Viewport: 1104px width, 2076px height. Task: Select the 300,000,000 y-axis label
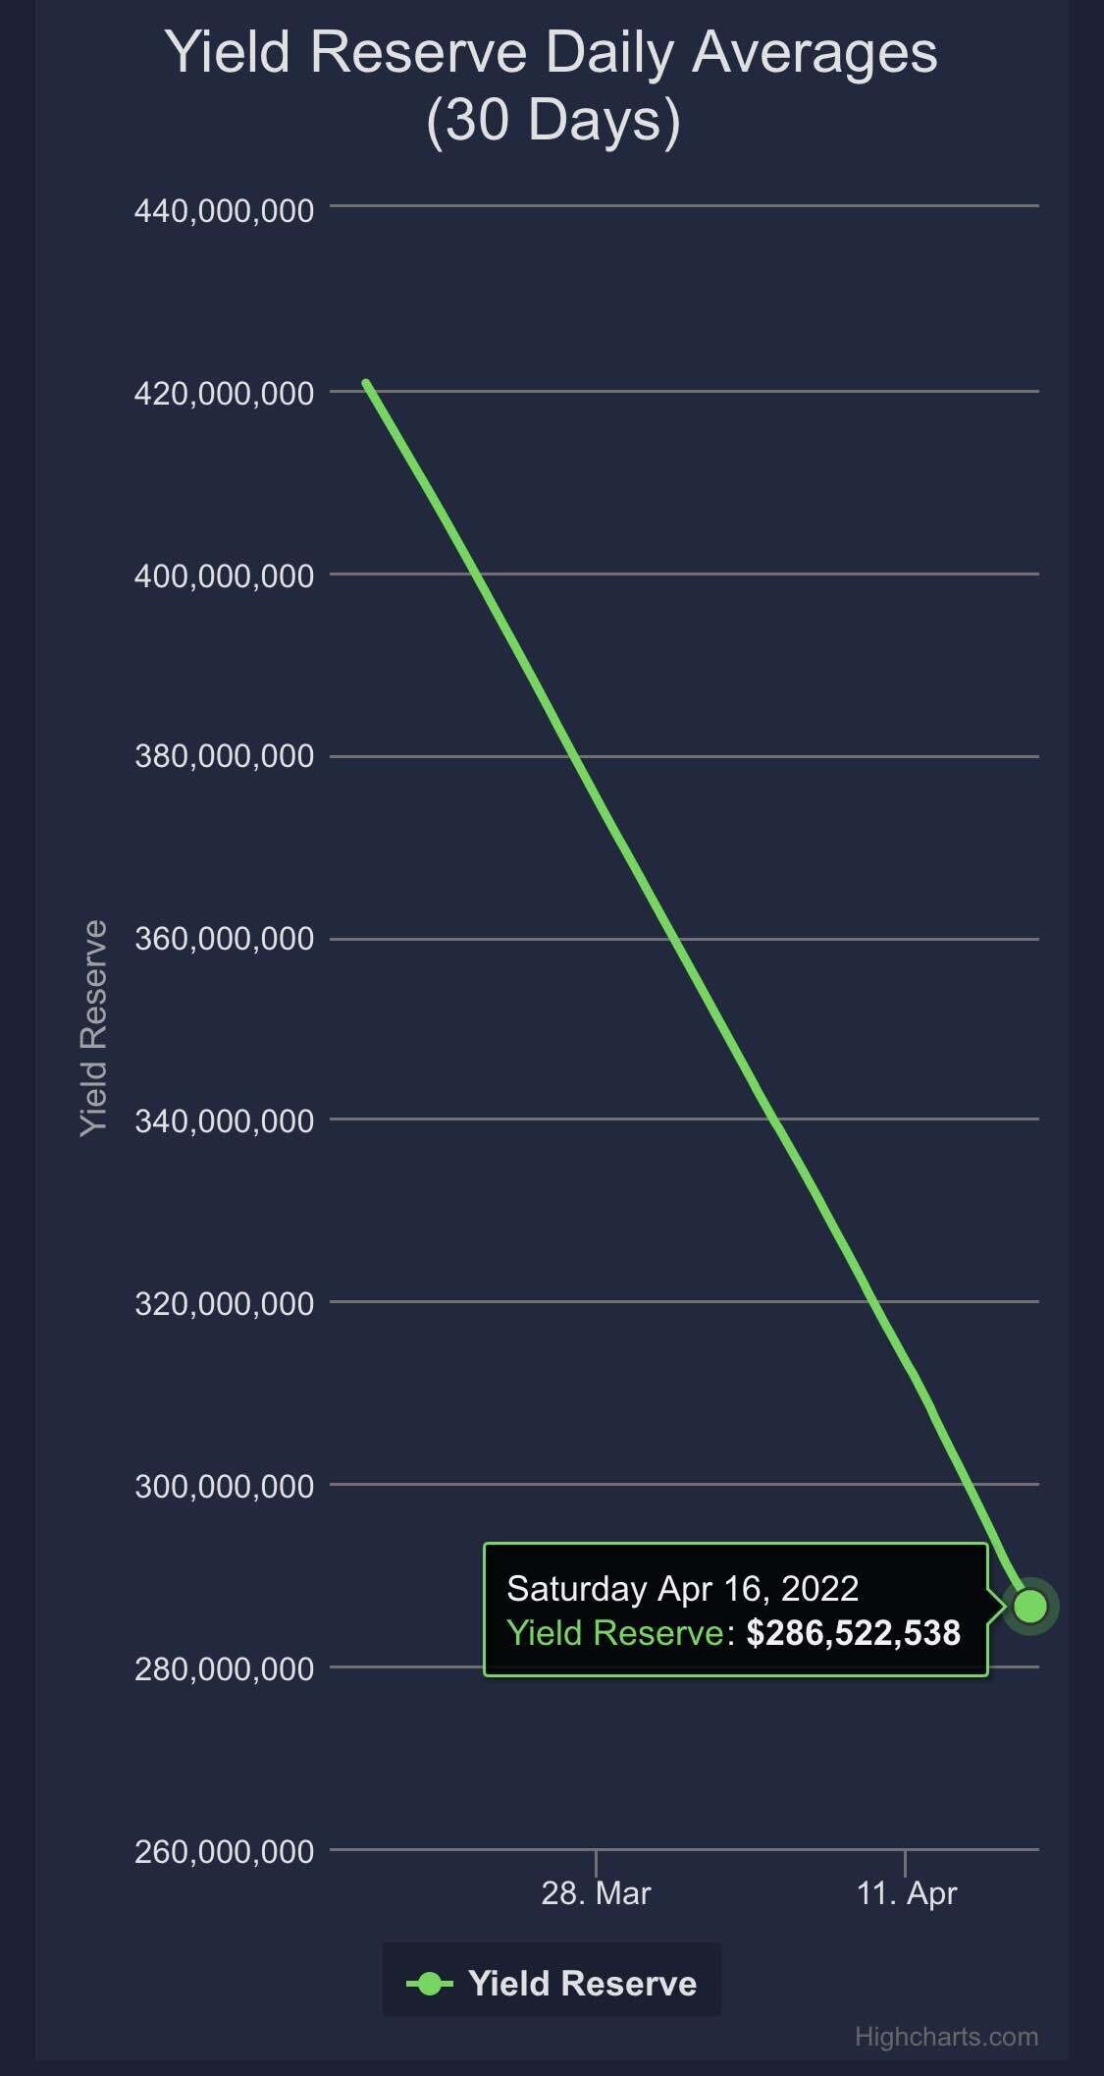click(x=224, y=1486)
